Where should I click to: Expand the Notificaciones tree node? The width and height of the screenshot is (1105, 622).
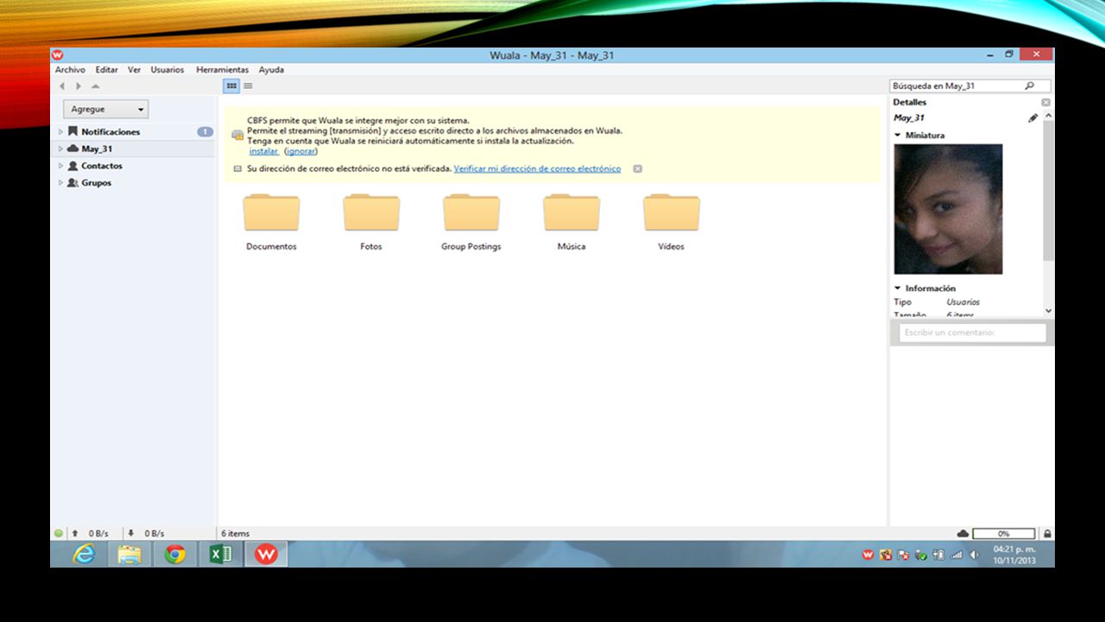pyautogui.click(x=60, y=132)
